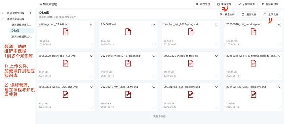The image size is (284, 124).
Task: Tick the checkbox on written_exam_DSA-B.md card
Action: click(91, 45)
